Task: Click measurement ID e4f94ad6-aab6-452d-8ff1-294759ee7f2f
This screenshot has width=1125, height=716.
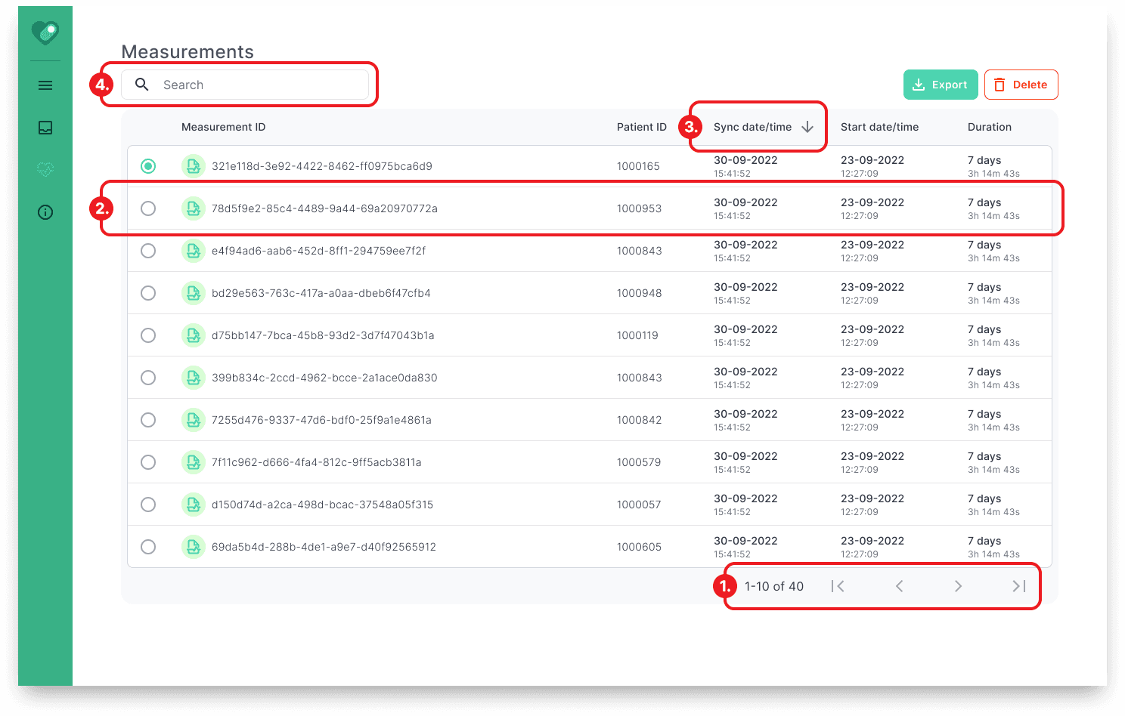Action: coord(318,251)
